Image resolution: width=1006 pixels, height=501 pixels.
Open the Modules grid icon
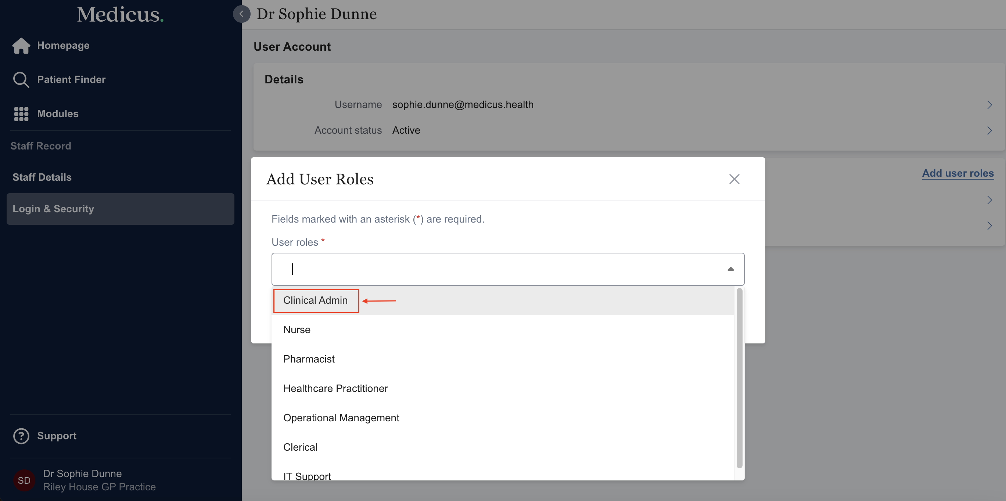(21, 113)
